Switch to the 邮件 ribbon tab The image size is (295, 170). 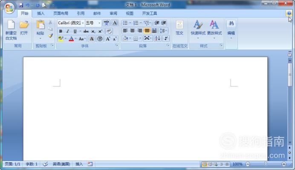click(x=97, y=13)
